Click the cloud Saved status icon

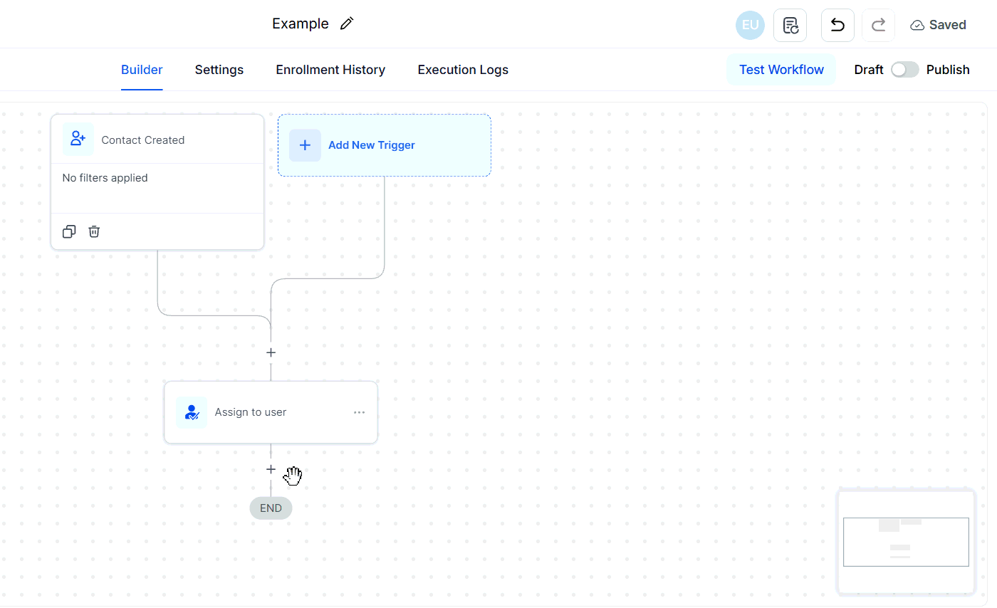pyautogui.click(x=917, y=23)
